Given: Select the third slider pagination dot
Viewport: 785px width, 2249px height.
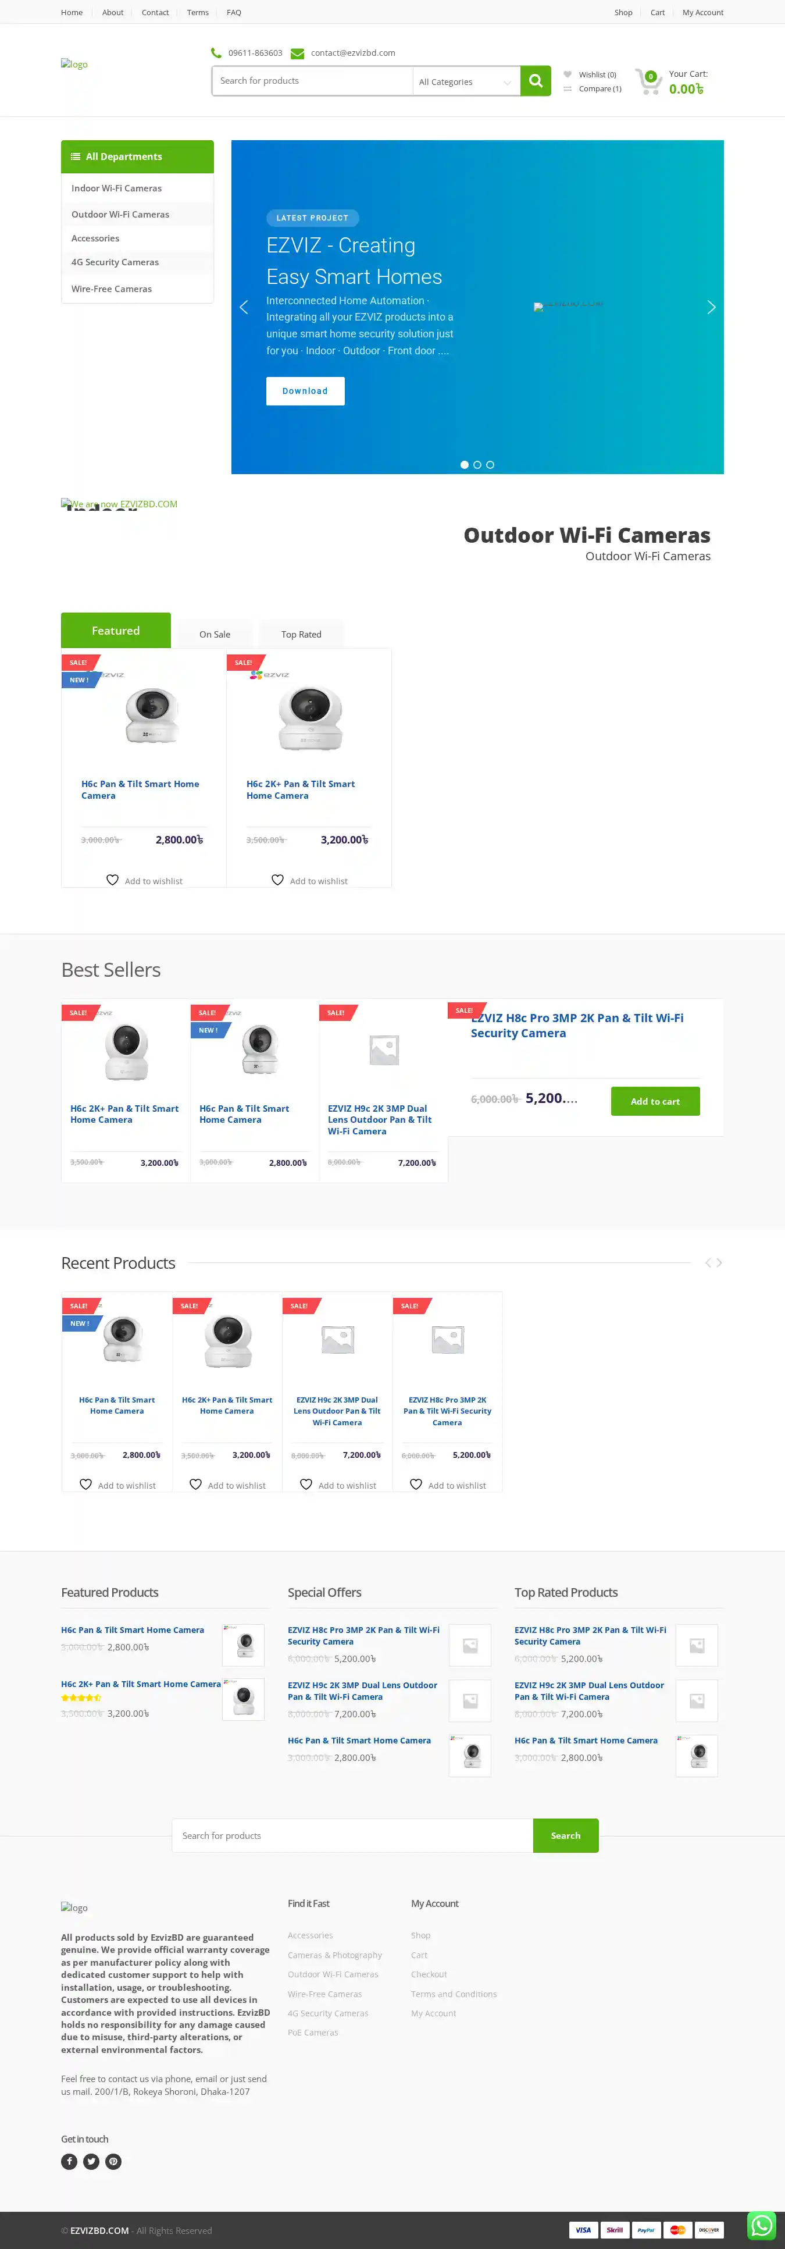Looking at the screenshot, I should pyautogui.click(x=490, y=464).
